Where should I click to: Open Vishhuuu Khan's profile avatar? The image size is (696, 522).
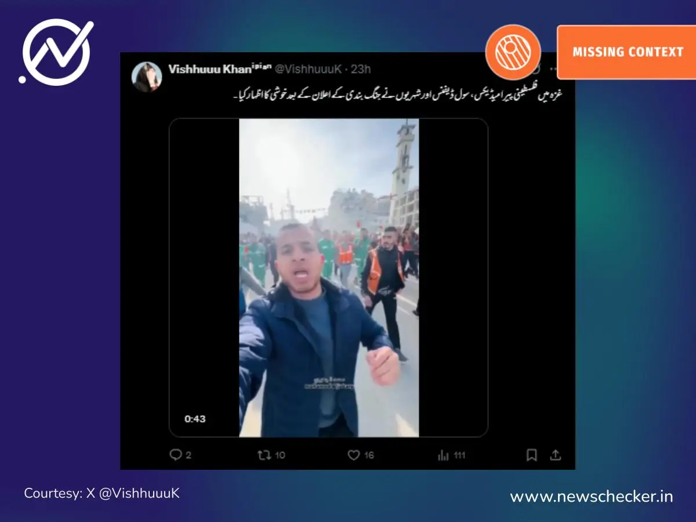tap(147, 77)
